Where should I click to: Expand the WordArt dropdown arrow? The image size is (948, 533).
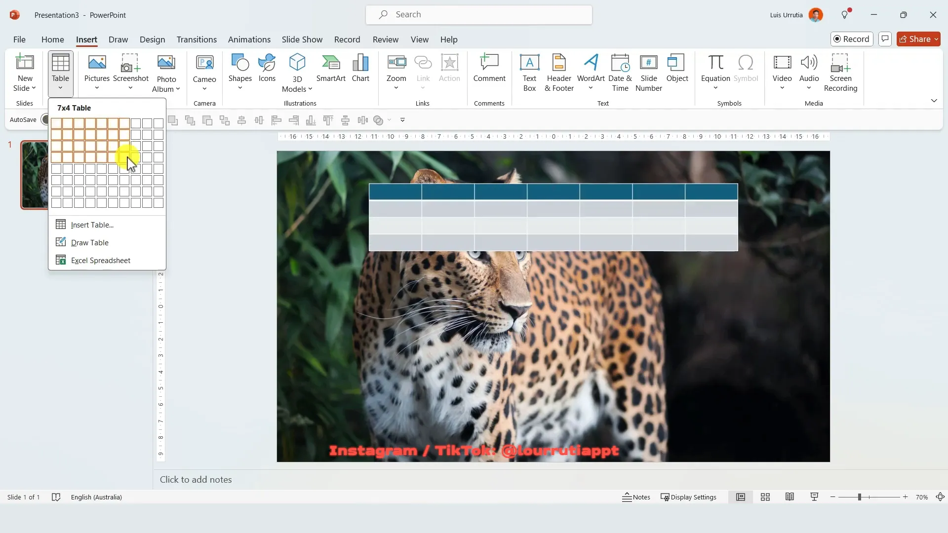tap(591, 88)
